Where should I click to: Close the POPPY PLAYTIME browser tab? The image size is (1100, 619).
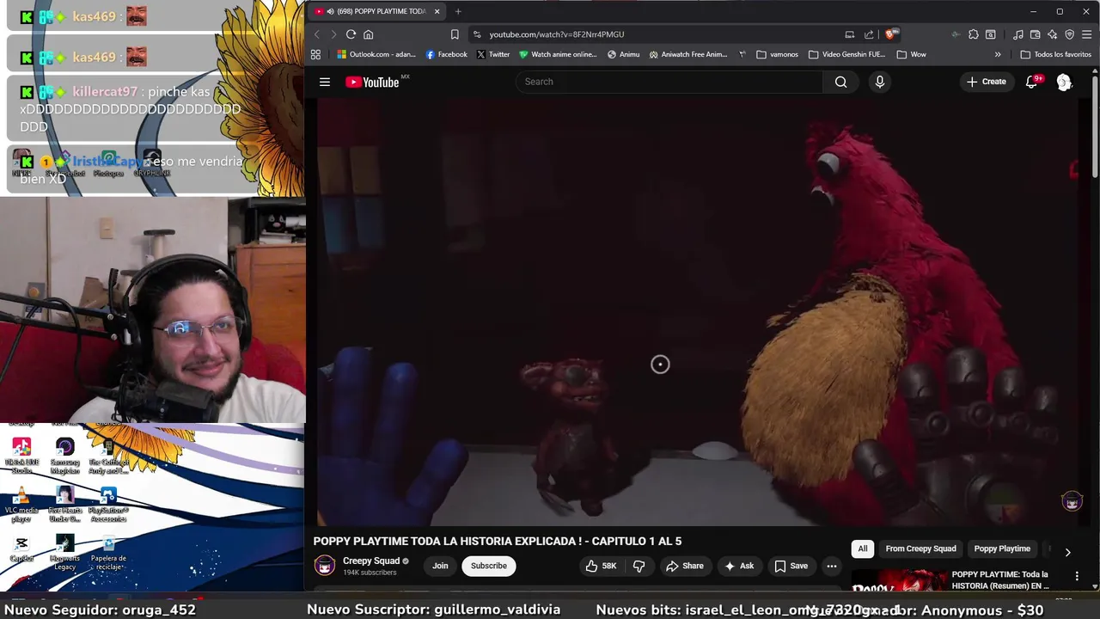pyautogui.click(x=437, y=11)
